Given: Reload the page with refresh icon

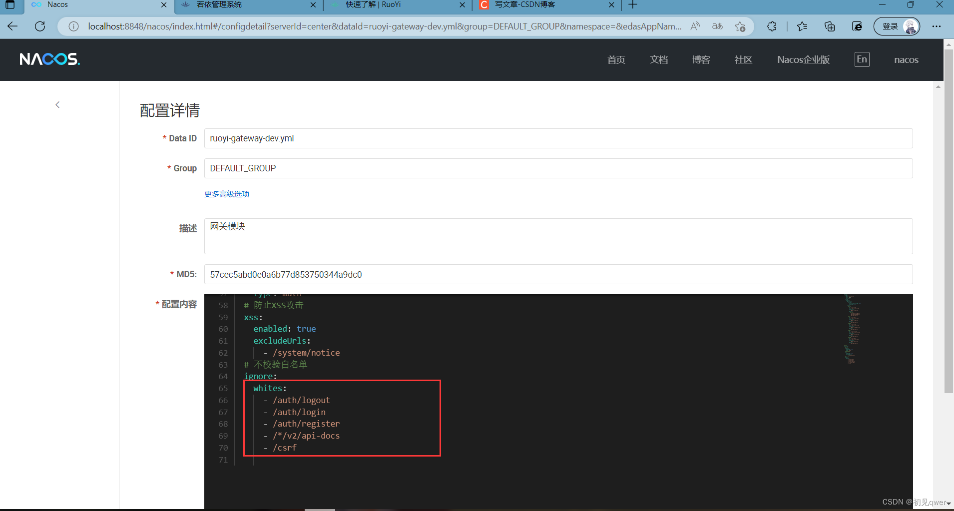Looking at the screenshot, I should click(40, 26).
